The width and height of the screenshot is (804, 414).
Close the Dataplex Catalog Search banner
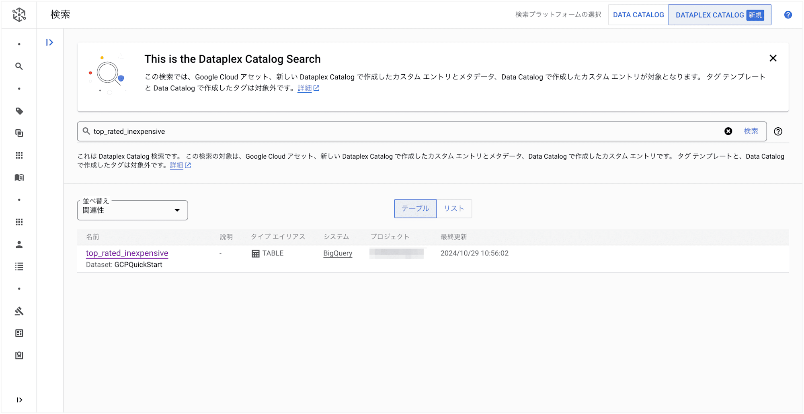pos(773,58)
